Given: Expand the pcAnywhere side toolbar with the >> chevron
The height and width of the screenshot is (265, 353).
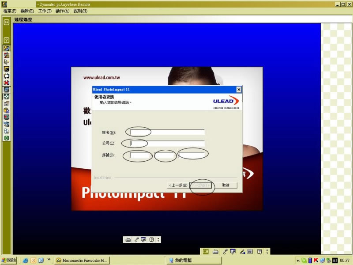Looking at the screenshot, I should coord(7,22).
